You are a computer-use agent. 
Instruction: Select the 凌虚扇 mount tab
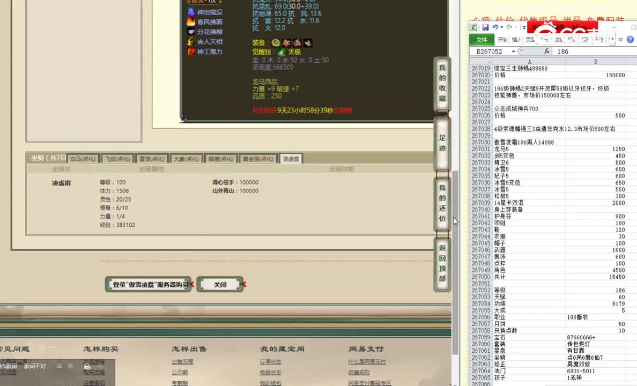pos(291,159)
